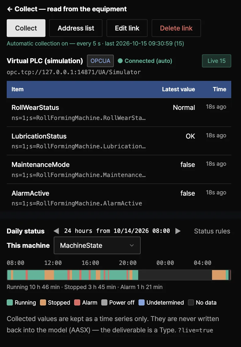Click the red Delete link button
This screenshot has width=241, height=347.
pyautogui.click(x=176, y=28)
